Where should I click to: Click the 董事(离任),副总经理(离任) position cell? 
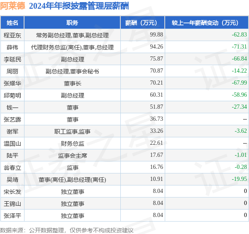(x=72, y=180)
